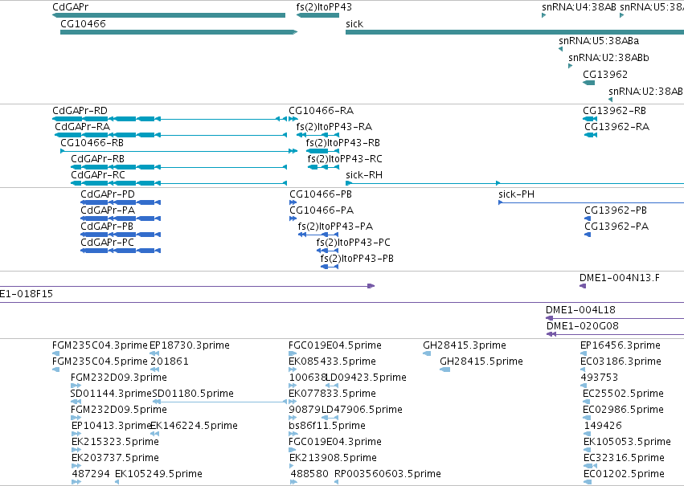This screenshot has width=684, height=486.
Task: Select the fs(2)ltoPP43 gene bar
Action: (x=317, y=15)
